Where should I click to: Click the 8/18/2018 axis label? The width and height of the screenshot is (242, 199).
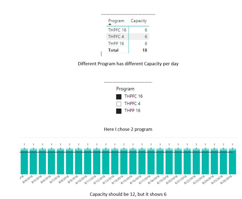(154, 180)
